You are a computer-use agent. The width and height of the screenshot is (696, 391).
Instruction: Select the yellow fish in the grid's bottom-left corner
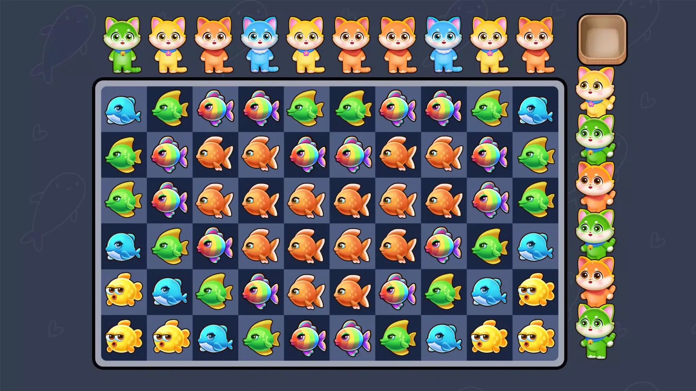click(124, 337)
